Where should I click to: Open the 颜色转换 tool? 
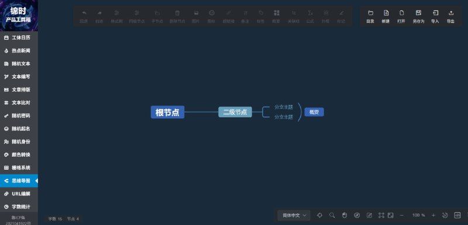click(x=19, y=154)
